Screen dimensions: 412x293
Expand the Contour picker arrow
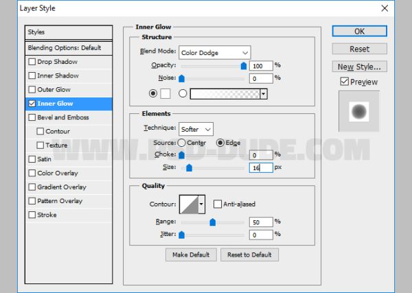(201, 204)
